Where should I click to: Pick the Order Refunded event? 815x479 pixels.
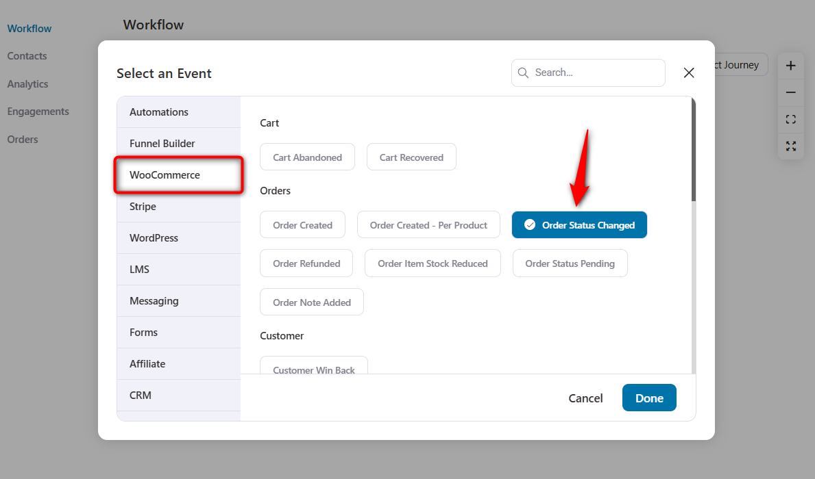306,263
